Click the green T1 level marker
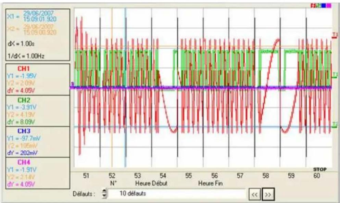The width and height of the screenshot is (340, 203). pyautogui.click(x=335, y=76)
